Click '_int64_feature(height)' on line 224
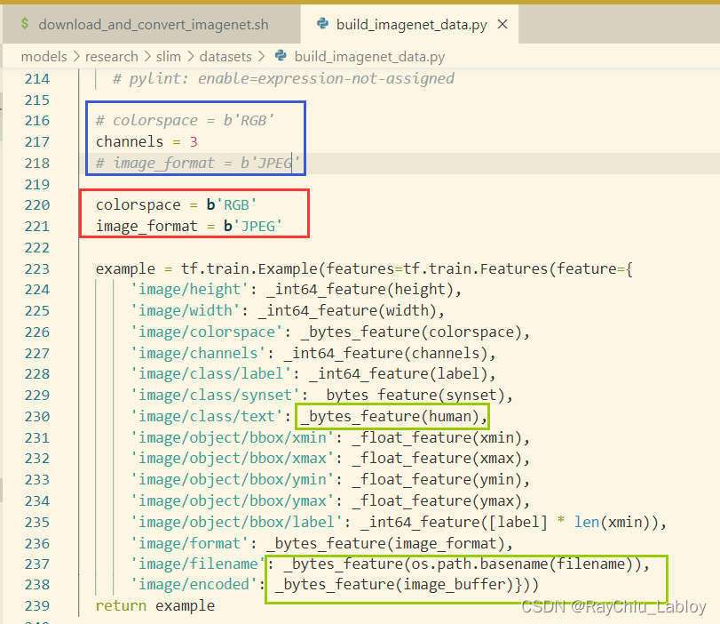 click(360, 289)
